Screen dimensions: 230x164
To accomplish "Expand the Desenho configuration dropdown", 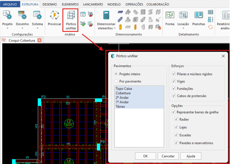I will (22, 28).
